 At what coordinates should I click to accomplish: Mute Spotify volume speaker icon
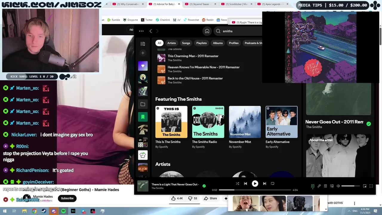(338, 186)
